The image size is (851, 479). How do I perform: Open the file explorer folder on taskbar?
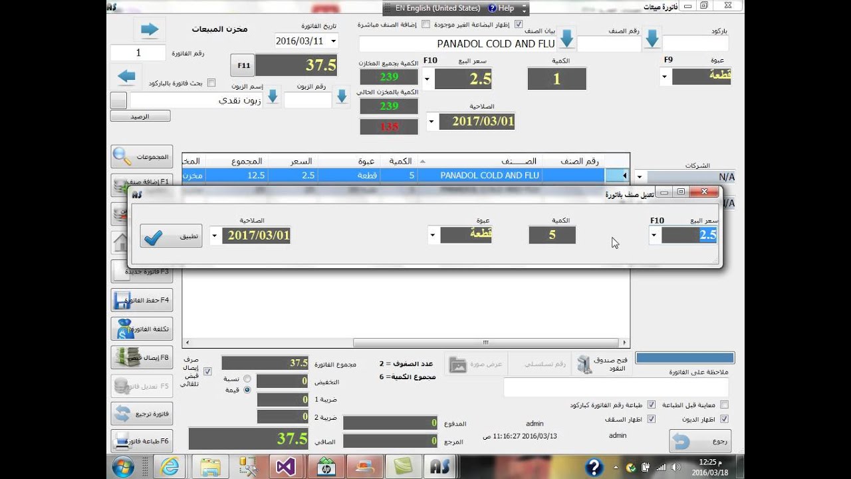pyautogui.click(x=209, y=467)
